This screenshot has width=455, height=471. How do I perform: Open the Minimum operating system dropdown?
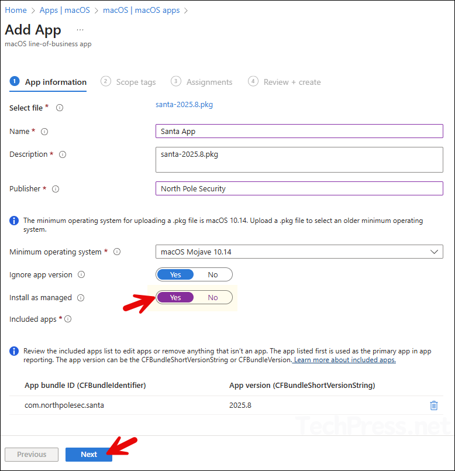point(299,252)
